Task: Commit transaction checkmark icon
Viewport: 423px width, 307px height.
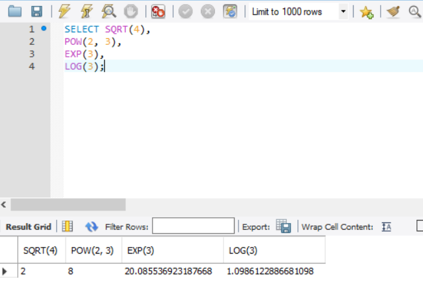Action: [186, 12]
